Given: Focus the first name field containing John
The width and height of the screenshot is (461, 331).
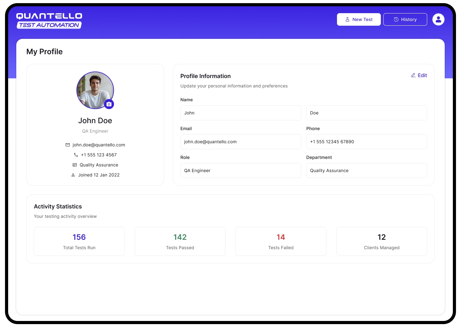Looking at the screenshot, I should 241,113.
